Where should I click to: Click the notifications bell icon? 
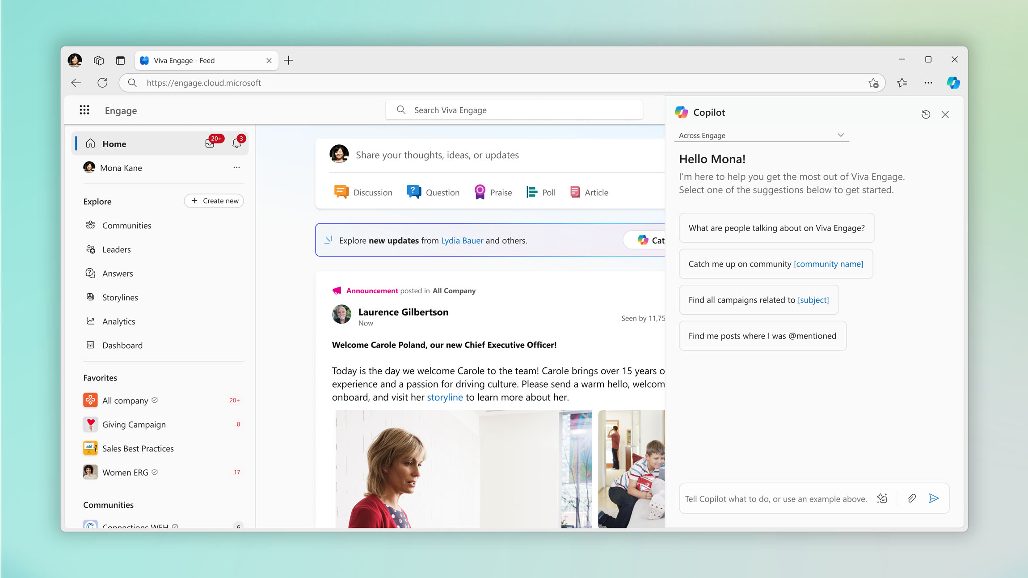236,143
